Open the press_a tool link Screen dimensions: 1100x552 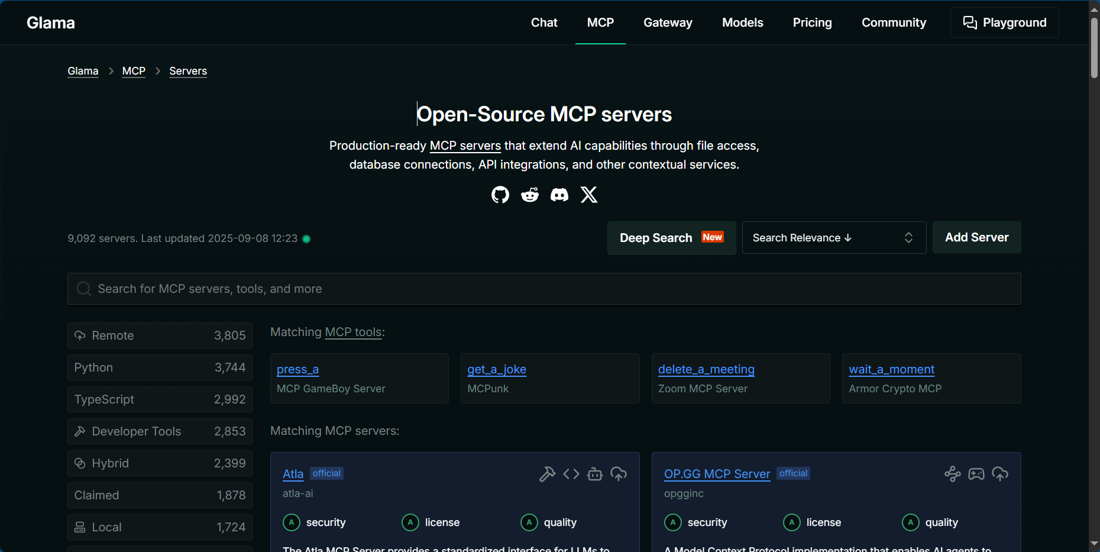coord(297,369)
